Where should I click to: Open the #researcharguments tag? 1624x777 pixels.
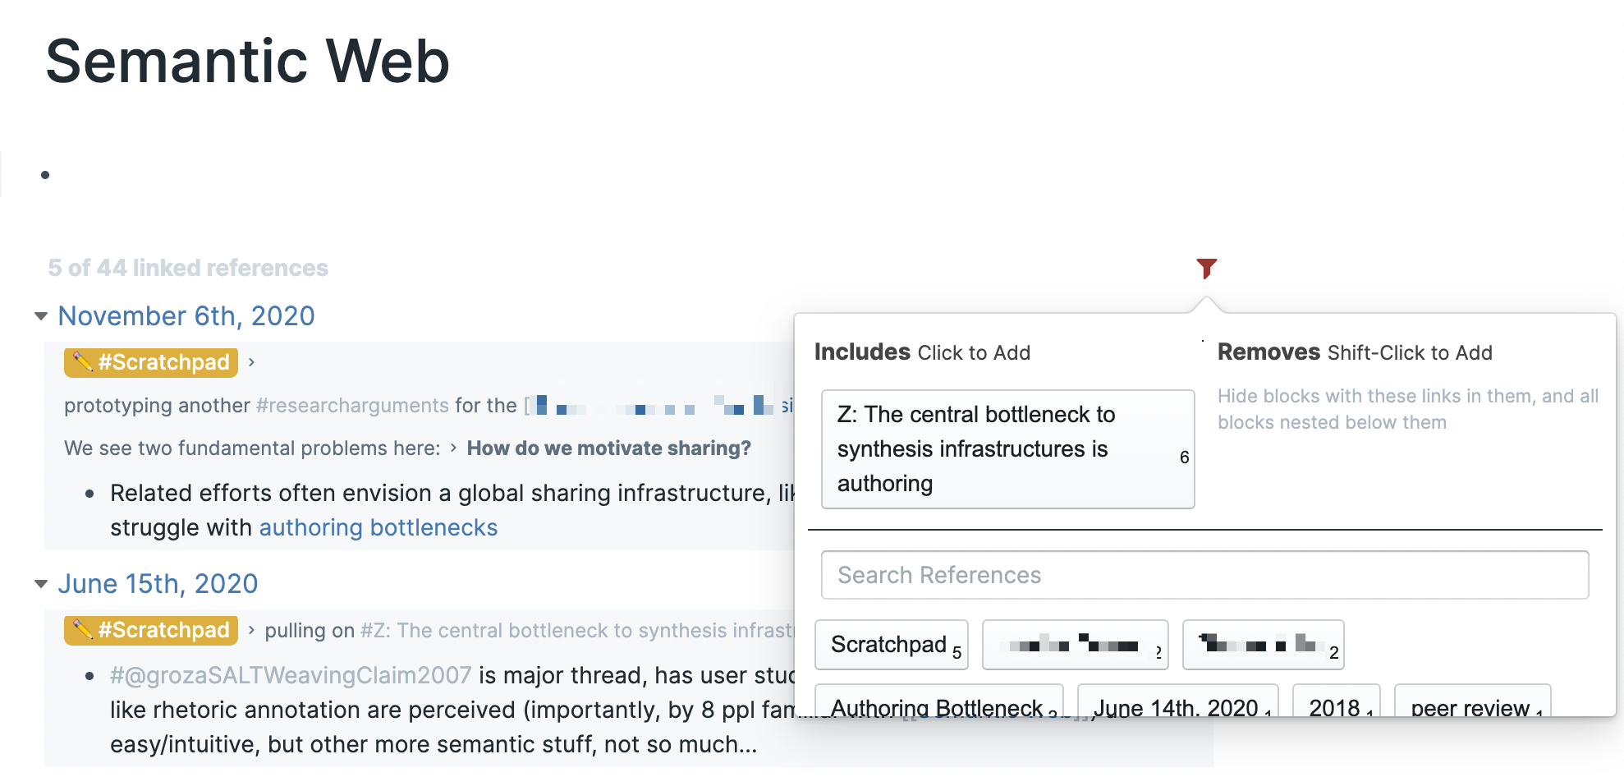pos(351,406)
